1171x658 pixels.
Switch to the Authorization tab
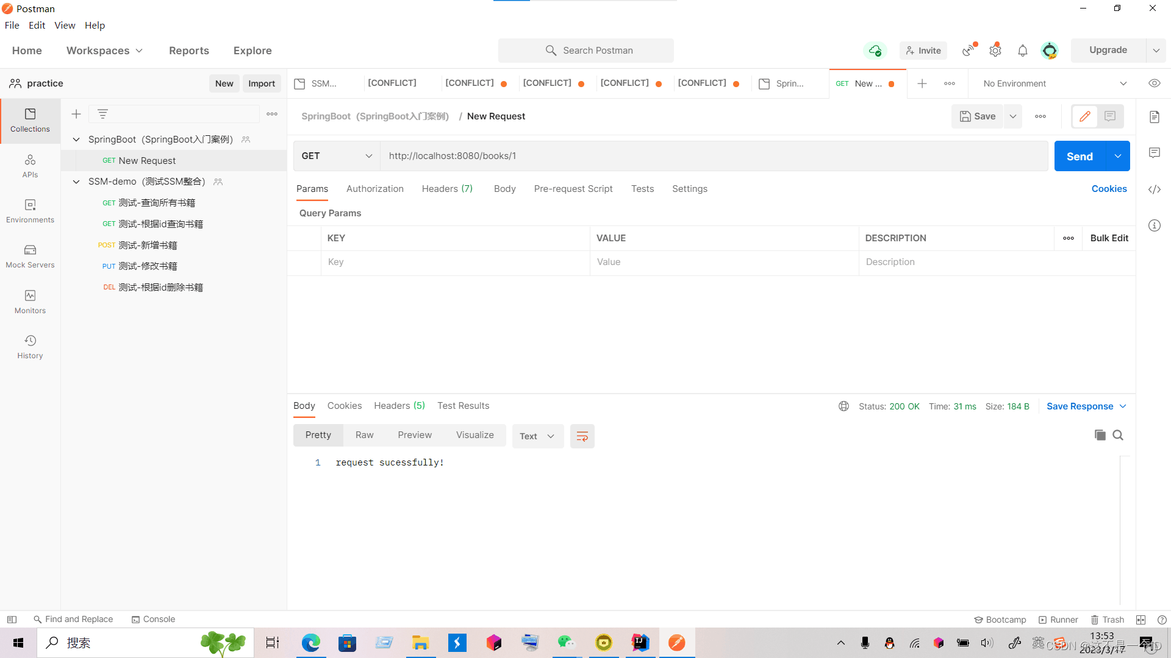point(375,189)
